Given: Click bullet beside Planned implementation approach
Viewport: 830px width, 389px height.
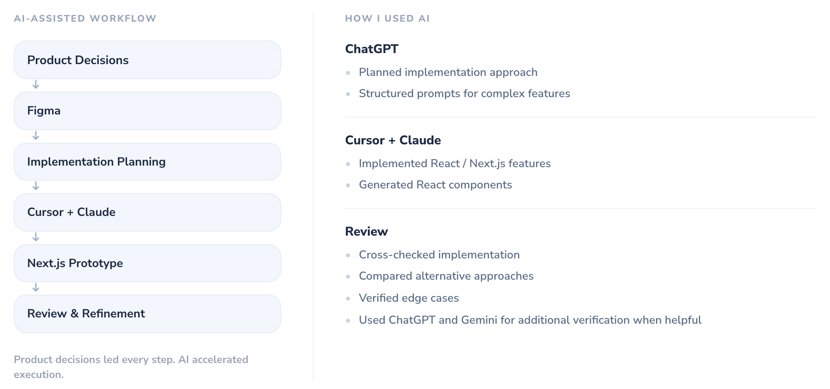Looking at the screenshot, I should 348,73.
